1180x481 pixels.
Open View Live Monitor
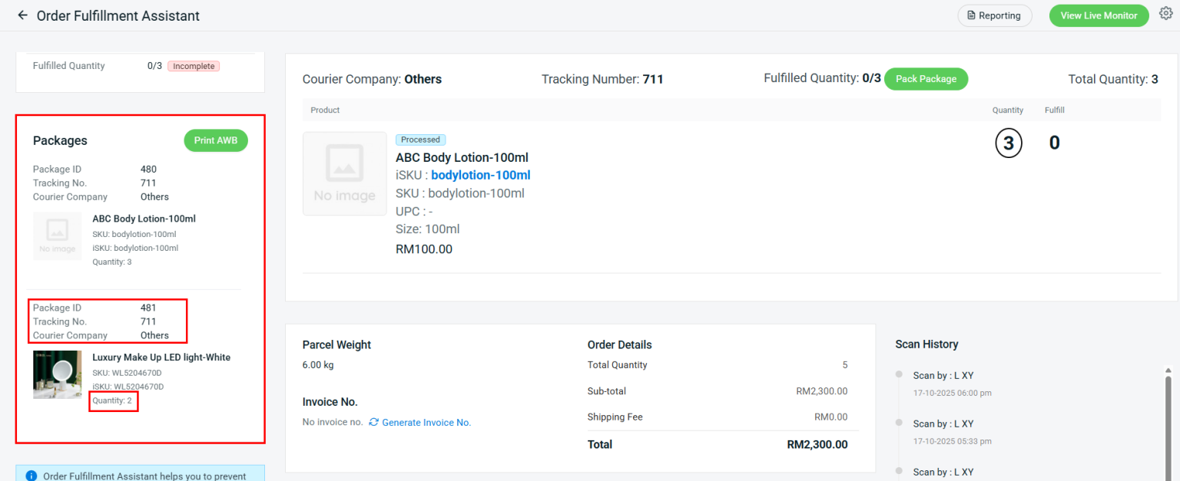1099,15
